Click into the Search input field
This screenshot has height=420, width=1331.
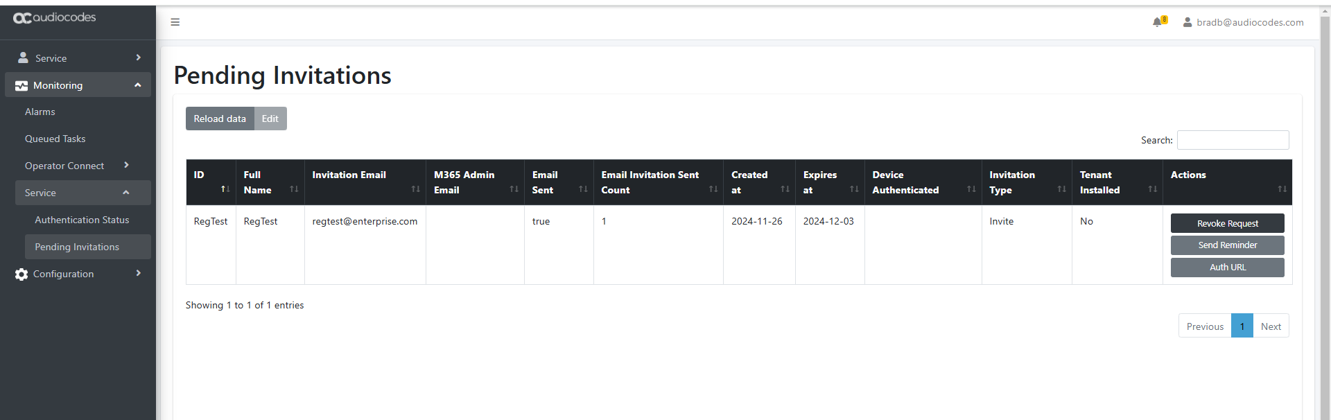(x=1233, y=140)
